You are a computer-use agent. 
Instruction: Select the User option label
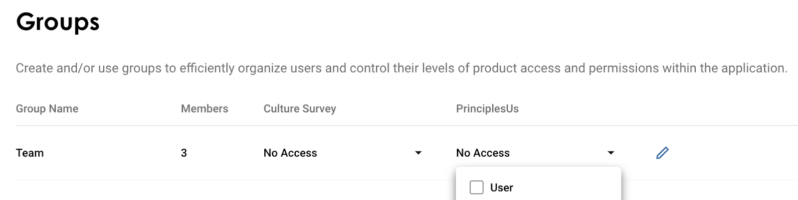click(501, 188)
